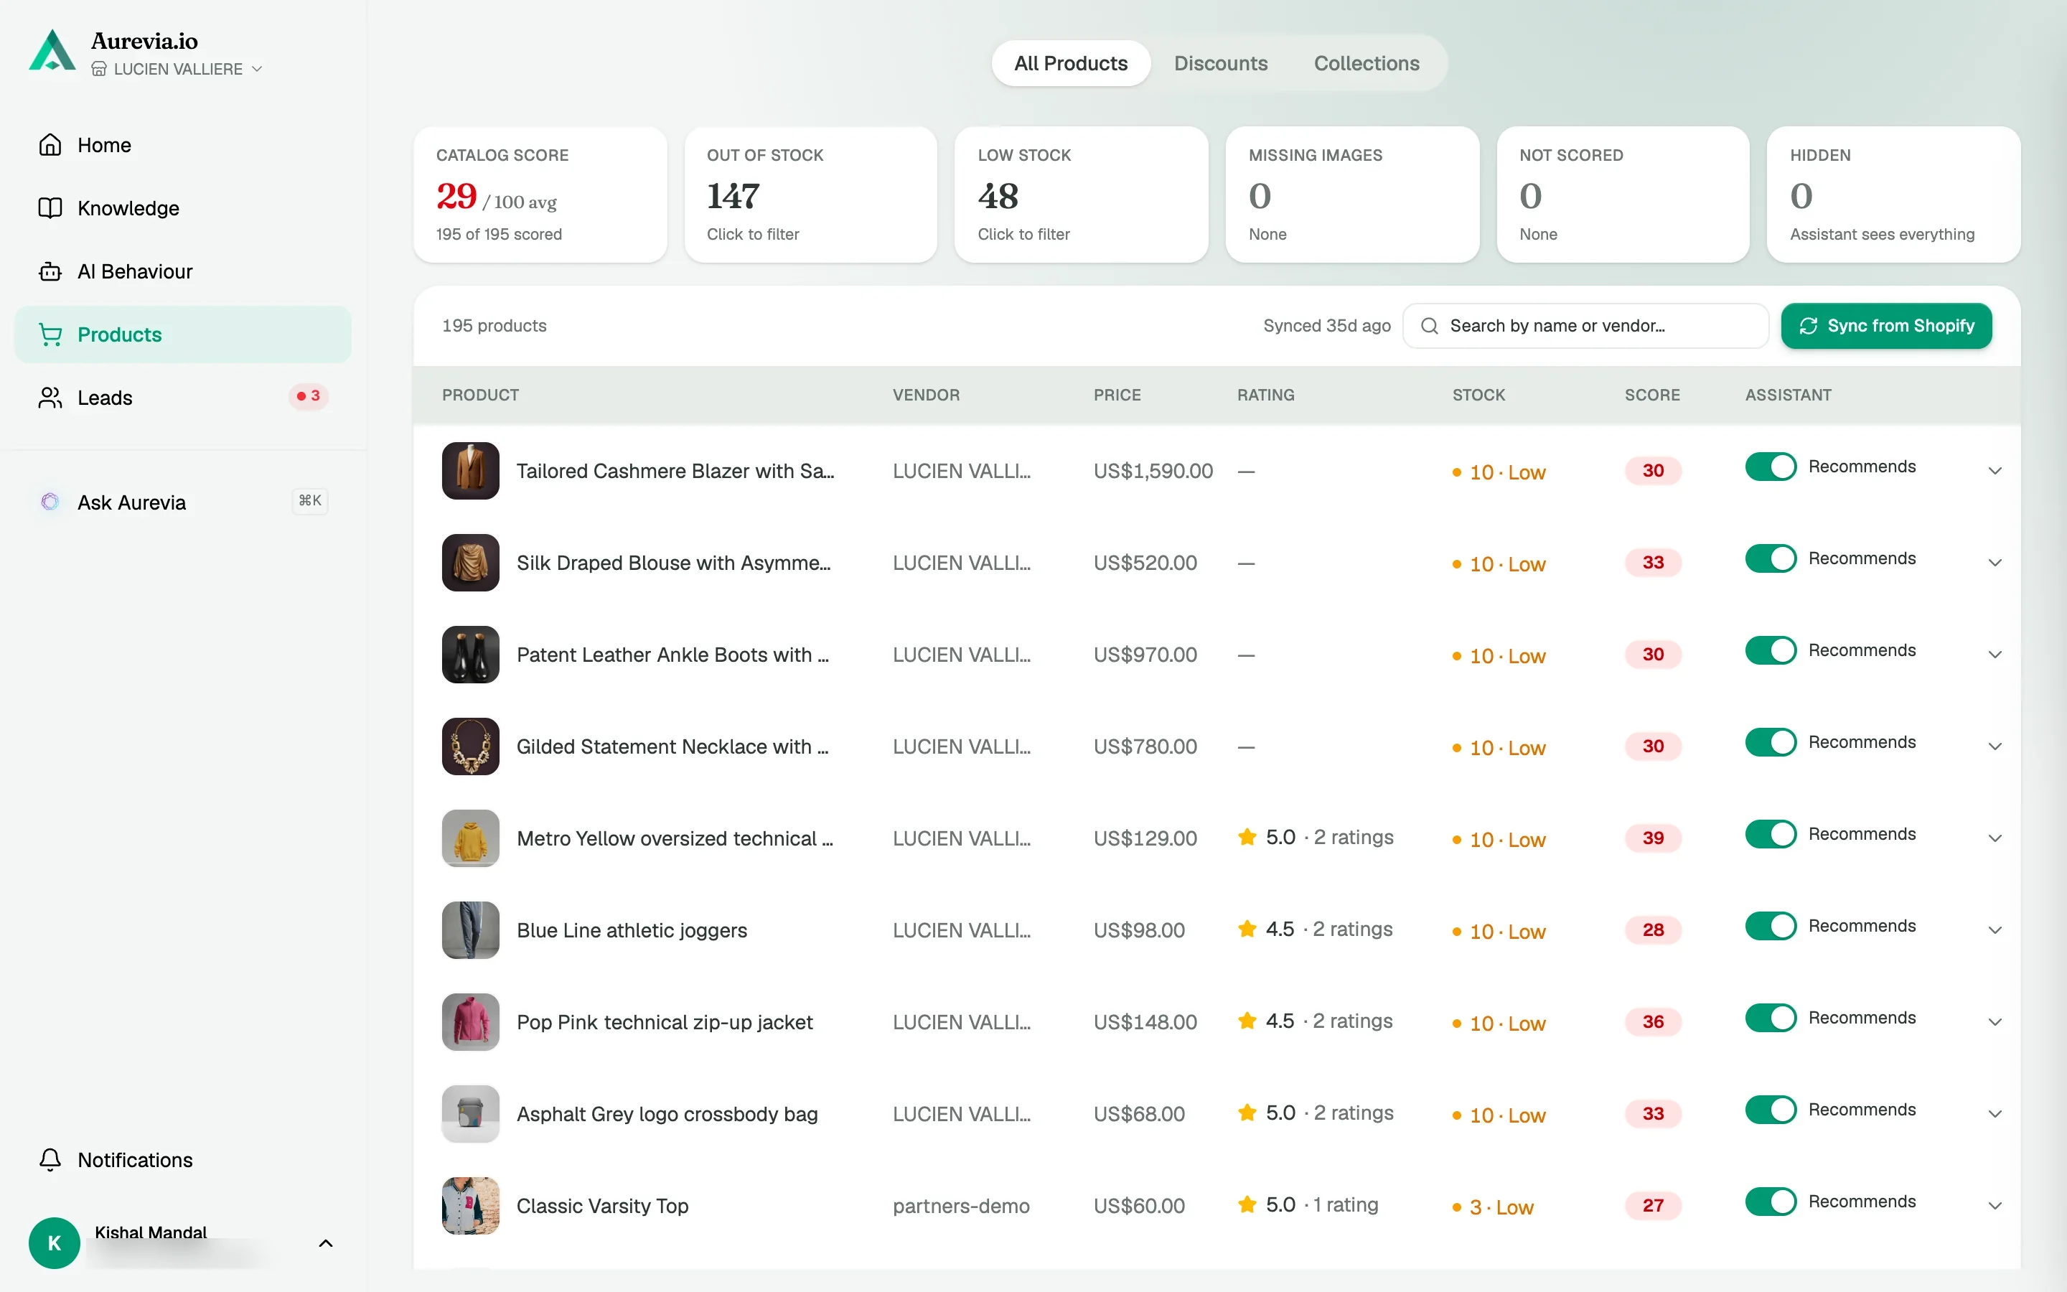
Task: Switch to the Discounts tab
Action: (1221, 63)
